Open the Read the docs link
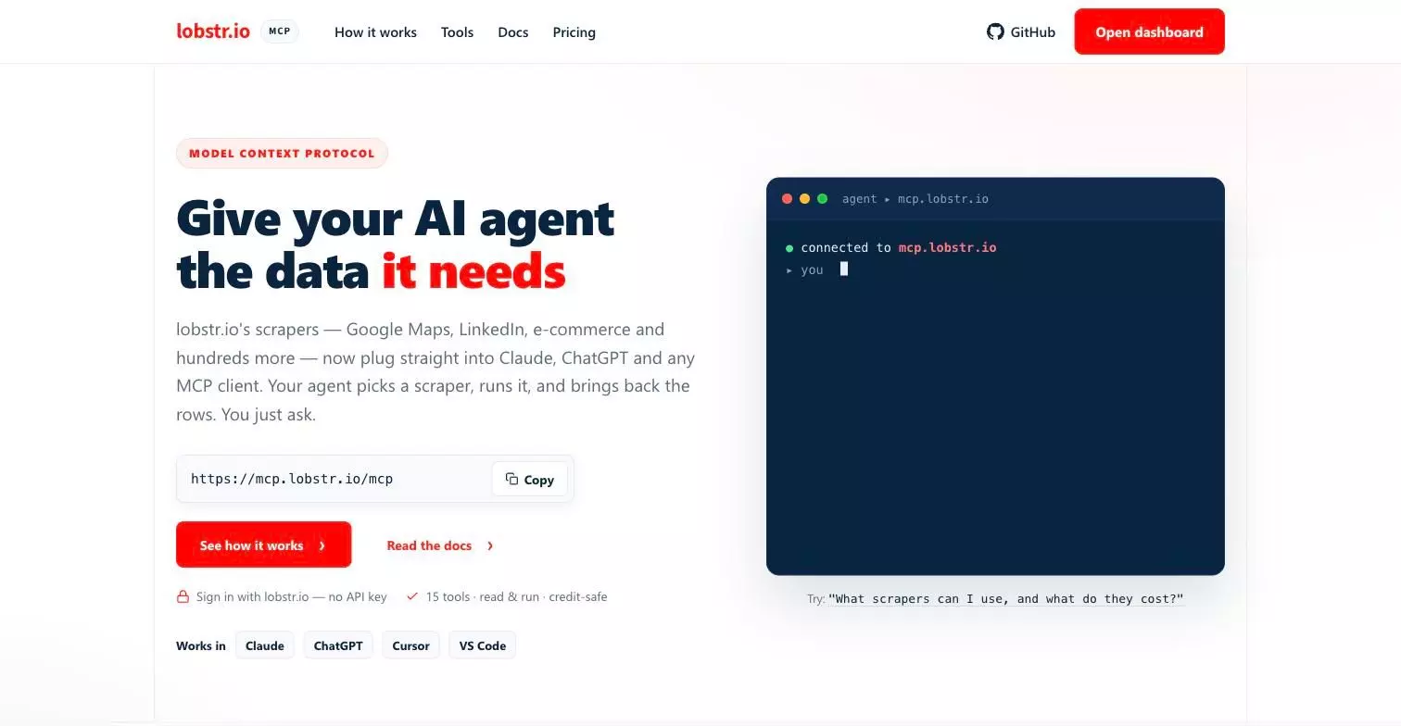The width and height of the screenshot is (1401, 726). (429, 545)
